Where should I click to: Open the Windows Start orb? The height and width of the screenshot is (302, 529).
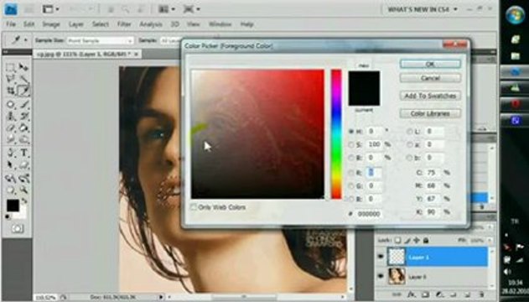515,15
